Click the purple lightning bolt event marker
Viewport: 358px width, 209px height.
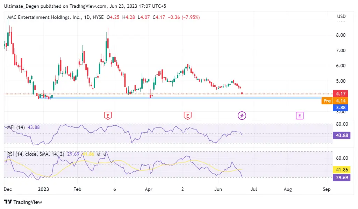coord(242,116)
